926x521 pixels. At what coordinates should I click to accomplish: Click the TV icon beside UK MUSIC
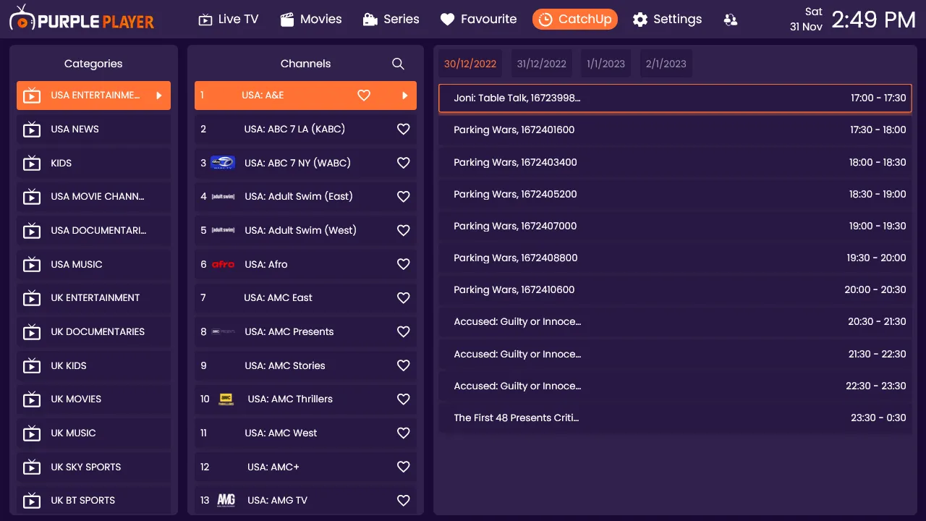(32, 433)
